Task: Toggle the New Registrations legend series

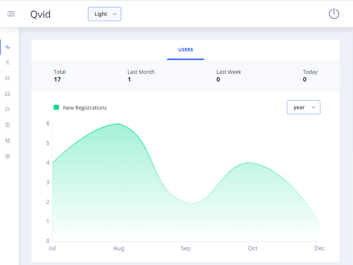Action: click(85, 108)
